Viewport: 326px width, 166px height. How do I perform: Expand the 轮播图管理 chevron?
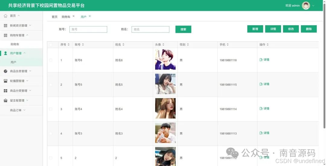(27, 81)
